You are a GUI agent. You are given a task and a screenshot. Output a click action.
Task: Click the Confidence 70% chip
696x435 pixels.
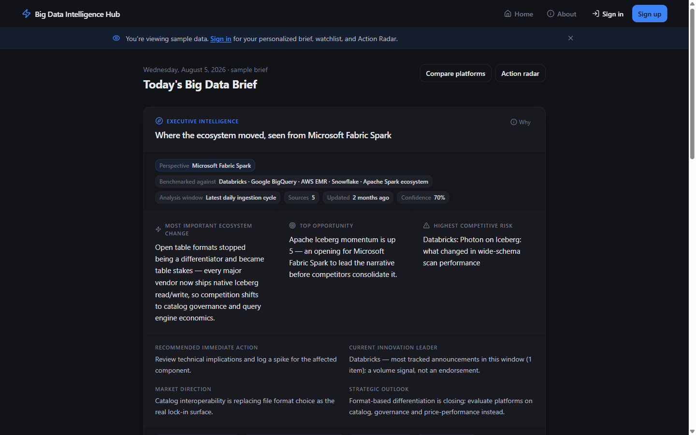coord(423,198)
